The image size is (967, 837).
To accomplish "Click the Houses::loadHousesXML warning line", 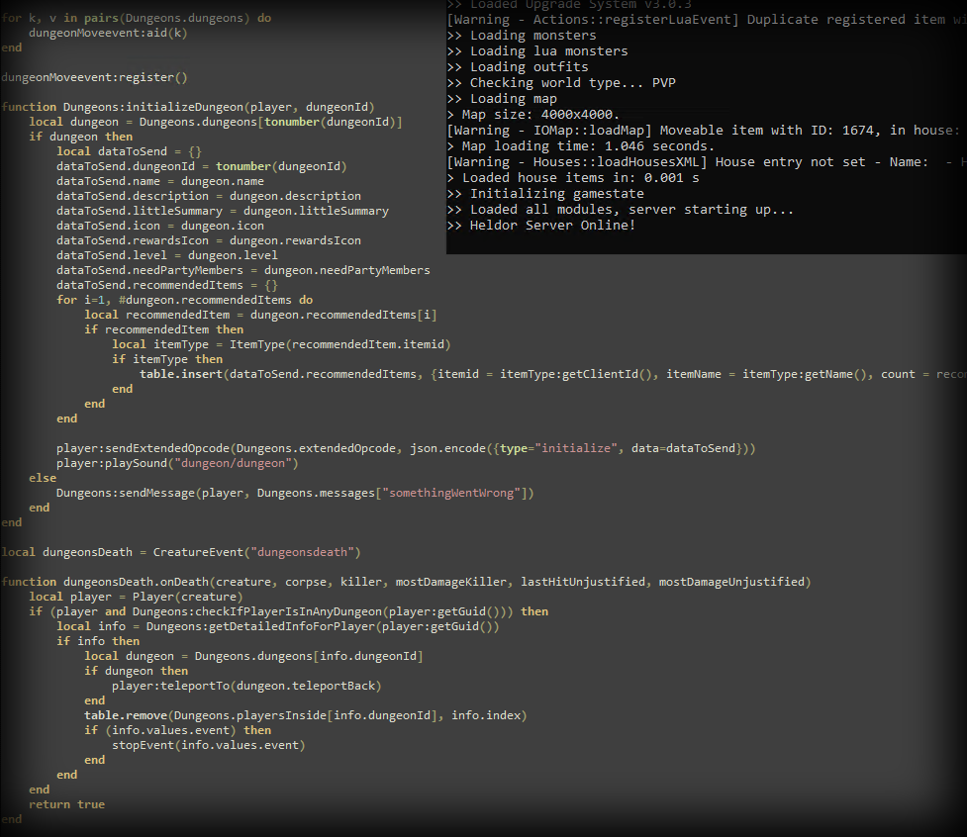I will 703,162.
